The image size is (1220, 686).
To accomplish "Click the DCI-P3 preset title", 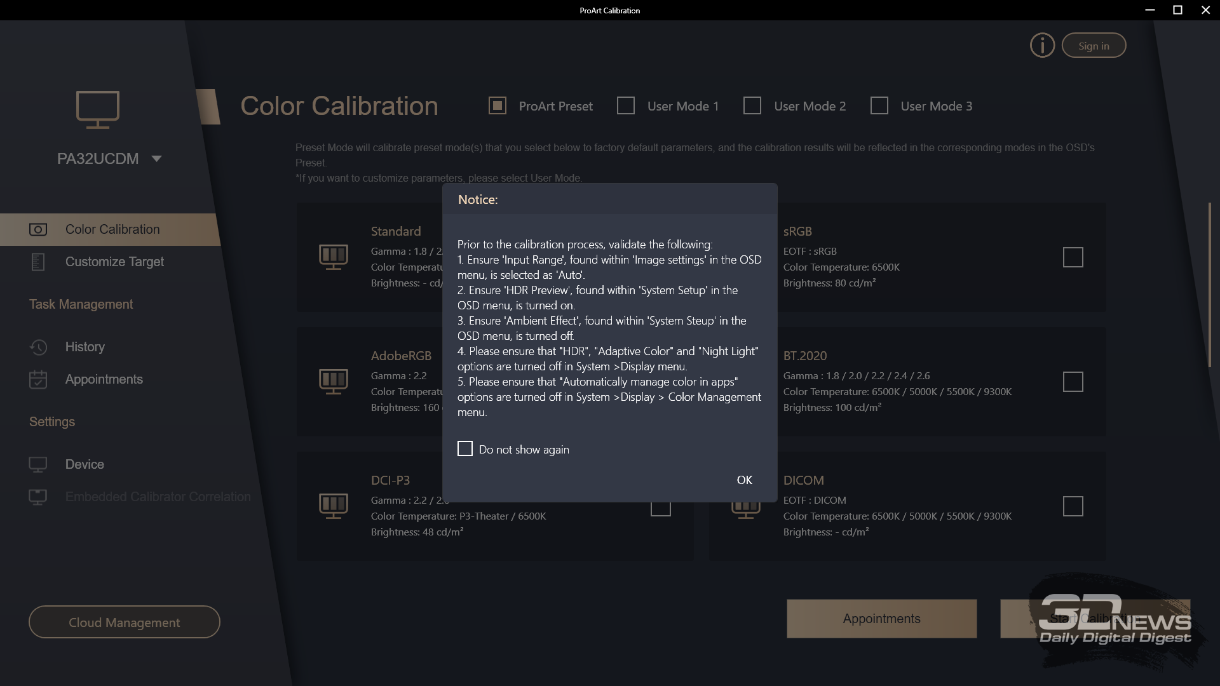I will [x=390, y=481].
